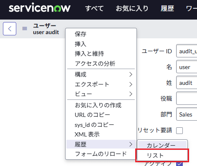The height and width of the screenshot is (166, 197).
Task: Click the ServiceNow logo
Action: [40, 7]
